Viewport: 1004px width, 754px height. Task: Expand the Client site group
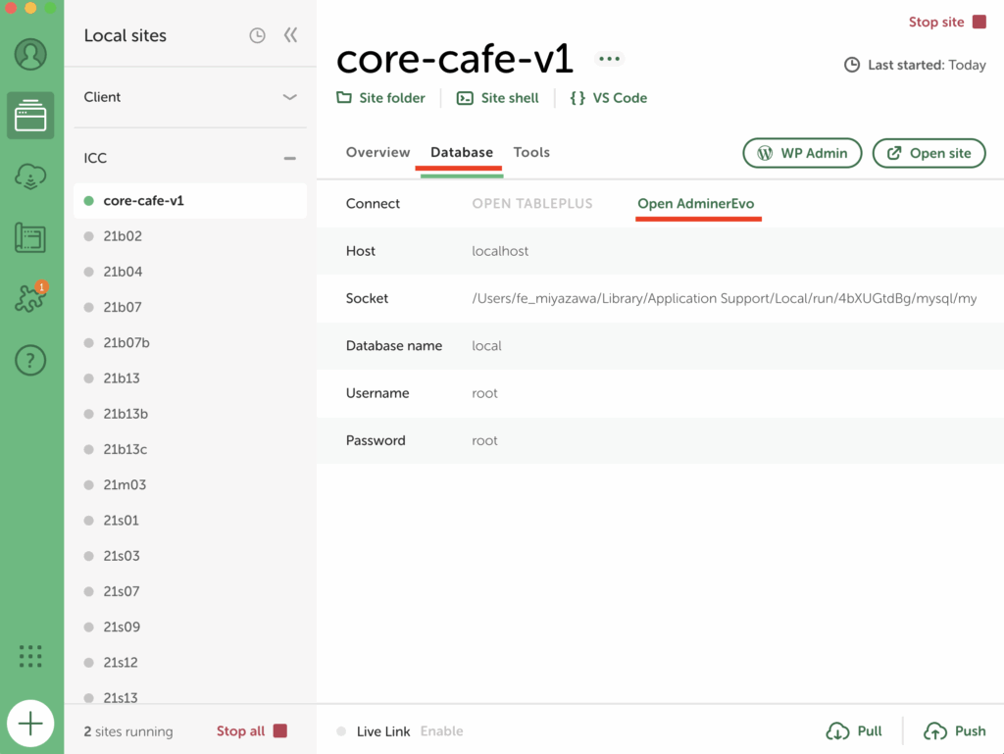[x=289, y=97]
